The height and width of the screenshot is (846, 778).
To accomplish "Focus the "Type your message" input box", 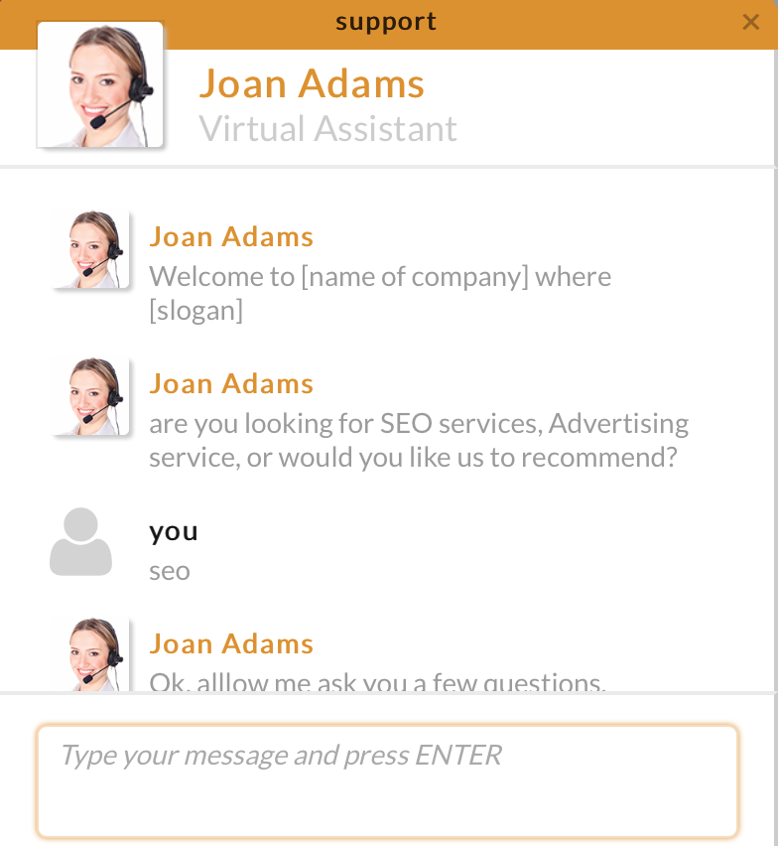I will pos(387,781).
